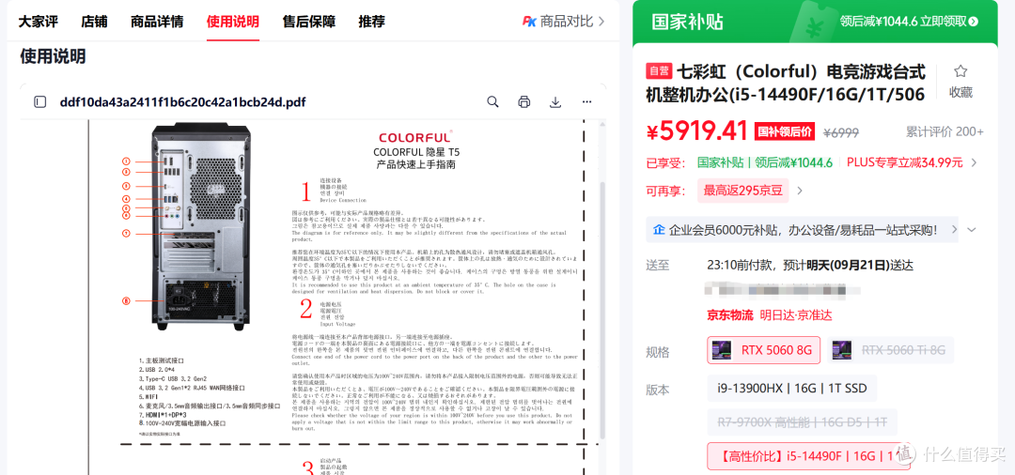Click the 国家补贴 green discount label
The height and width of the screenshot is (475, 1015).
[764, 162]
